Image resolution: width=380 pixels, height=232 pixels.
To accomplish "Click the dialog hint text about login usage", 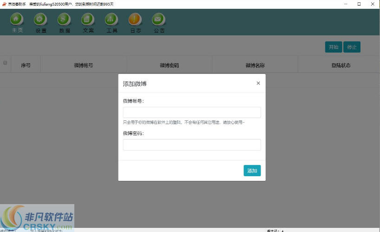I will click(183, 122).
